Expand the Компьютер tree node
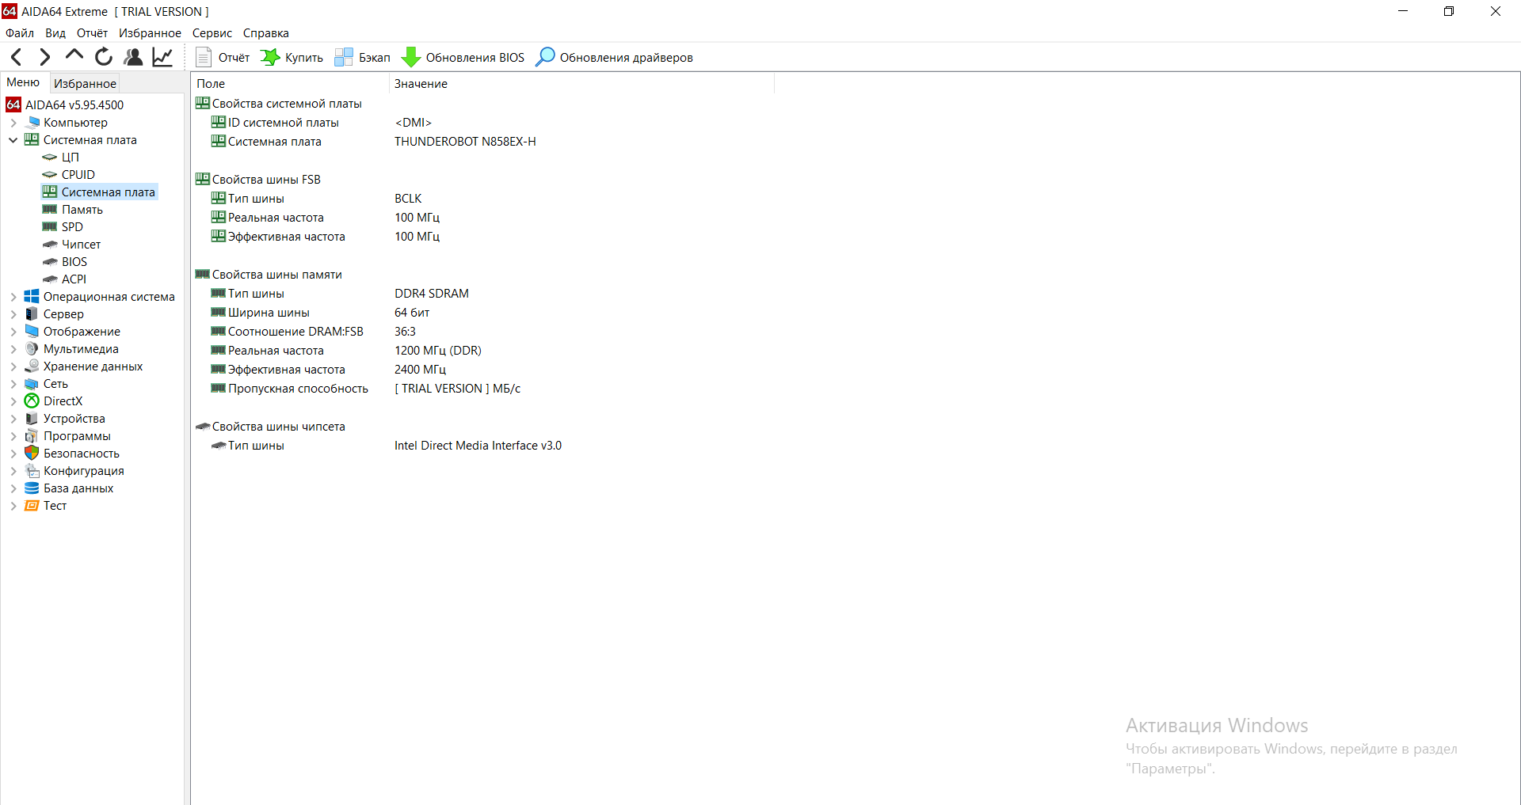 click(13, 123)
